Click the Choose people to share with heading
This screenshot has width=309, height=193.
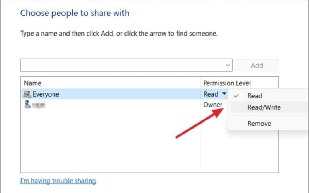tap(75, 13)
